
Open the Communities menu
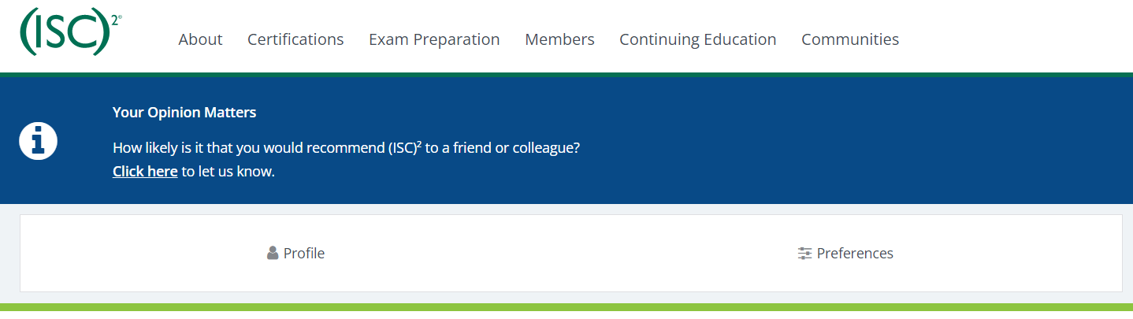pos(849,39)
